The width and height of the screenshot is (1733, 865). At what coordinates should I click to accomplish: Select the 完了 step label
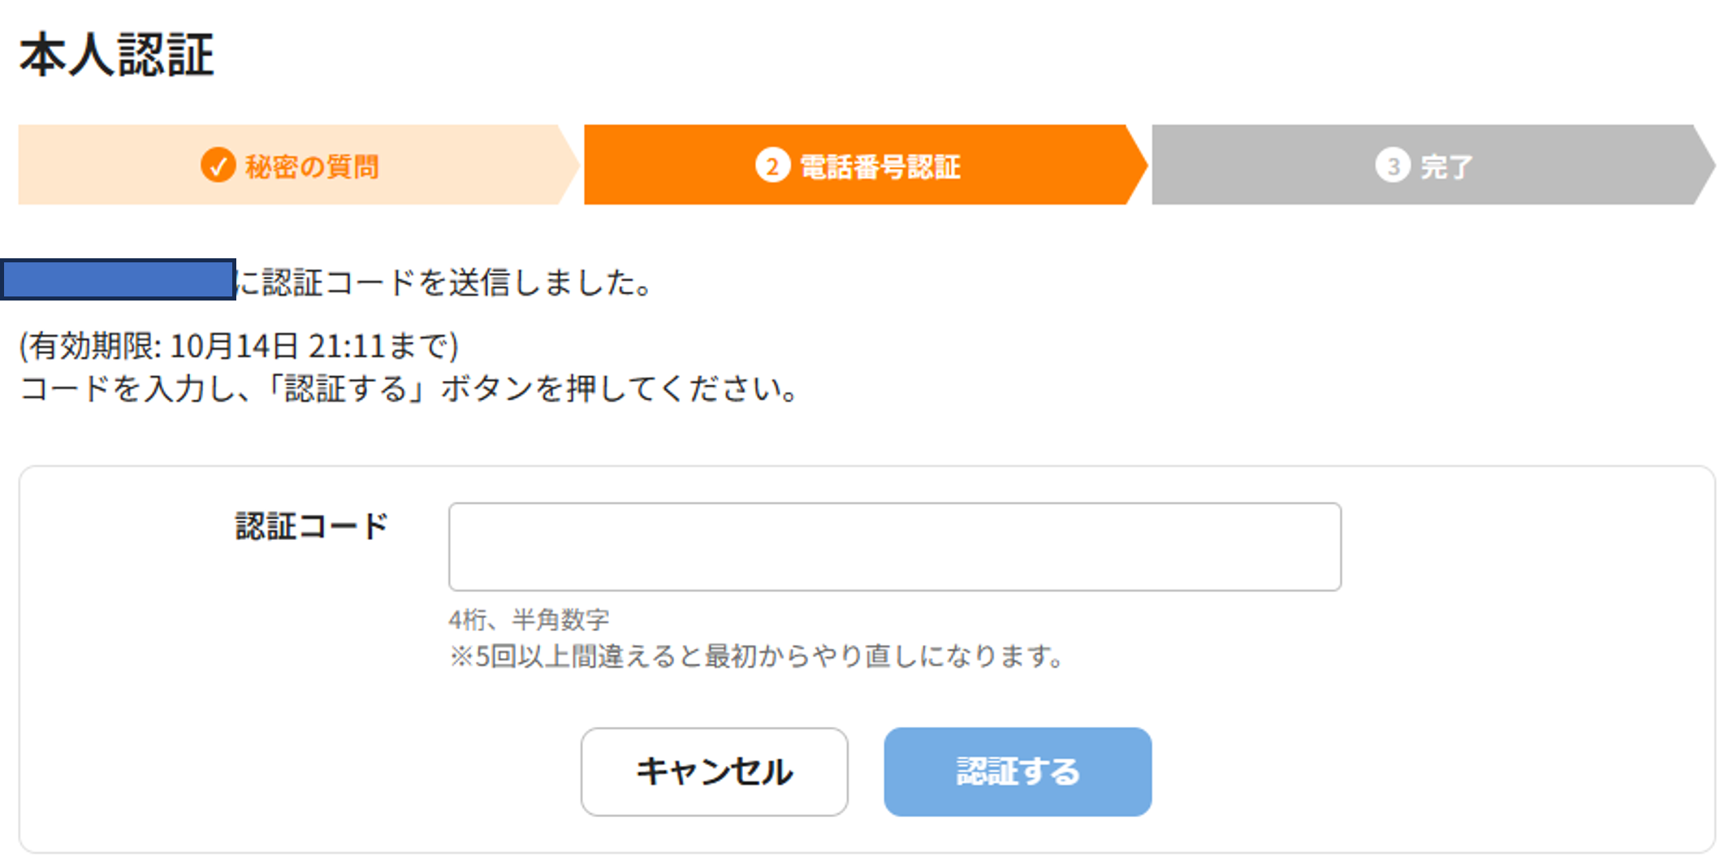1446,167
